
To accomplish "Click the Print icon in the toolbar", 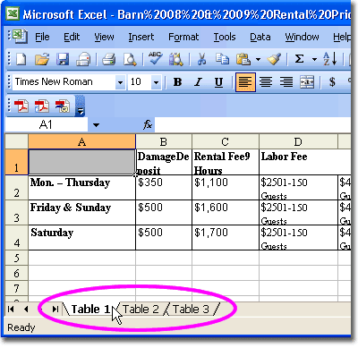I will click(x=109, y=59).
